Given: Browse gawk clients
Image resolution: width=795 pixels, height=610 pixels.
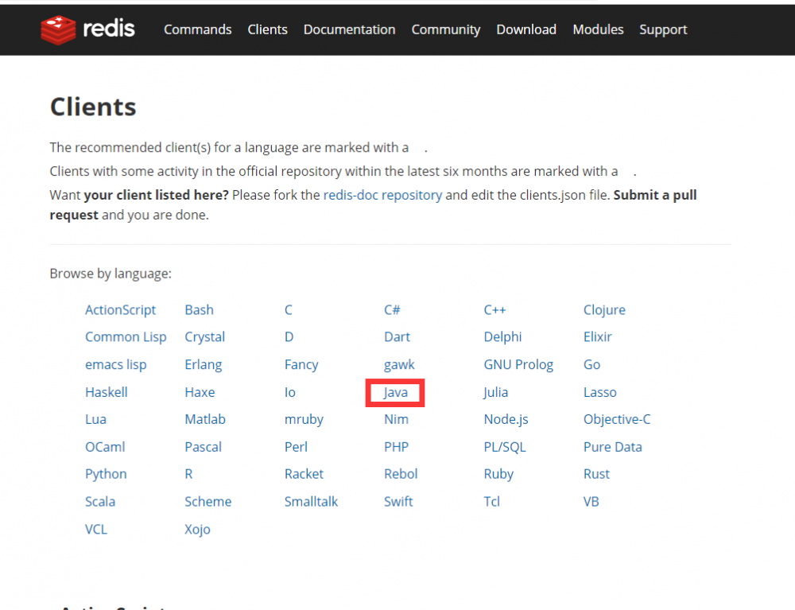Looking at the screenshot, I should [x=399, y=364].
